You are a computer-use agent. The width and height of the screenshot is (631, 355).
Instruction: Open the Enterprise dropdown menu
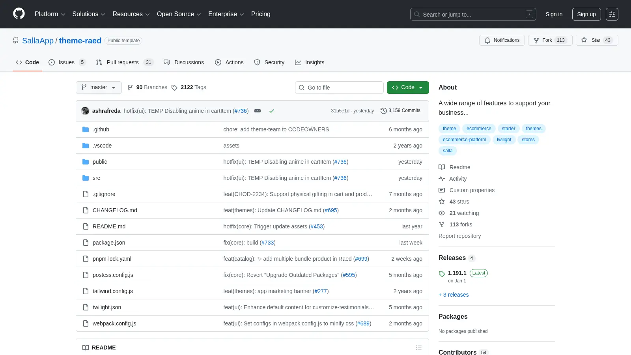click(x=226, y=14)
